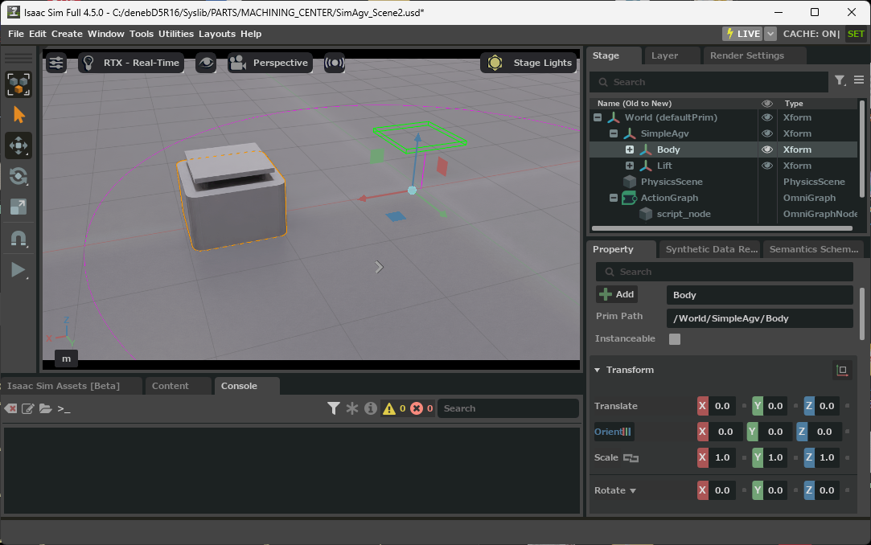Open the Create menu
Viewport: 871px width, 545px height.
pyautogui.click(x=67, y=34)
